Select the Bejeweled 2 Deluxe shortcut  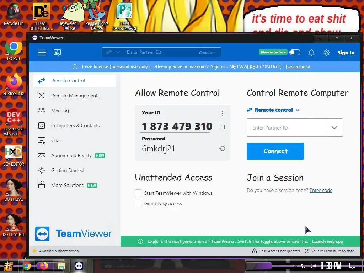[69, 16]
